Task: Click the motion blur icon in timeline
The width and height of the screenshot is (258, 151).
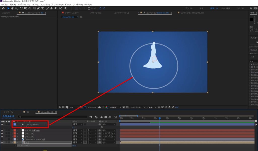Action: tap(110, 117)
